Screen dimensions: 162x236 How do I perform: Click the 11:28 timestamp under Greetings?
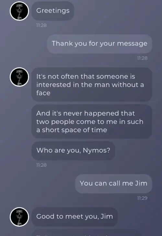pos(41,25)
